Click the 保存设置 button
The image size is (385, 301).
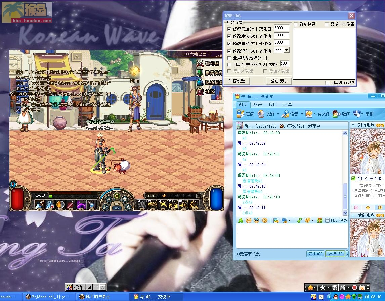point(237,81)
